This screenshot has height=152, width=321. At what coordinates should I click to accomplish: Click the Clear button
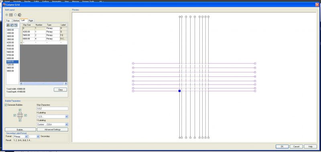(x=61, y=90)
